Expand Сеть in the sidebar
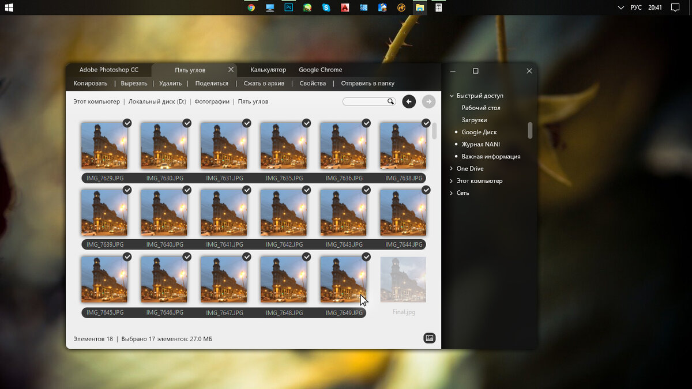Viewport: 692px width, 389px height. [452, 192]
